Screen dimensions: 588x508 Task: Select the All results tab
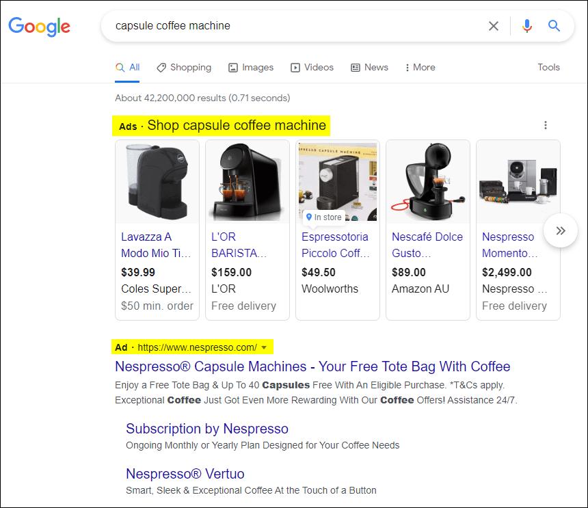[x=127, y=68]
